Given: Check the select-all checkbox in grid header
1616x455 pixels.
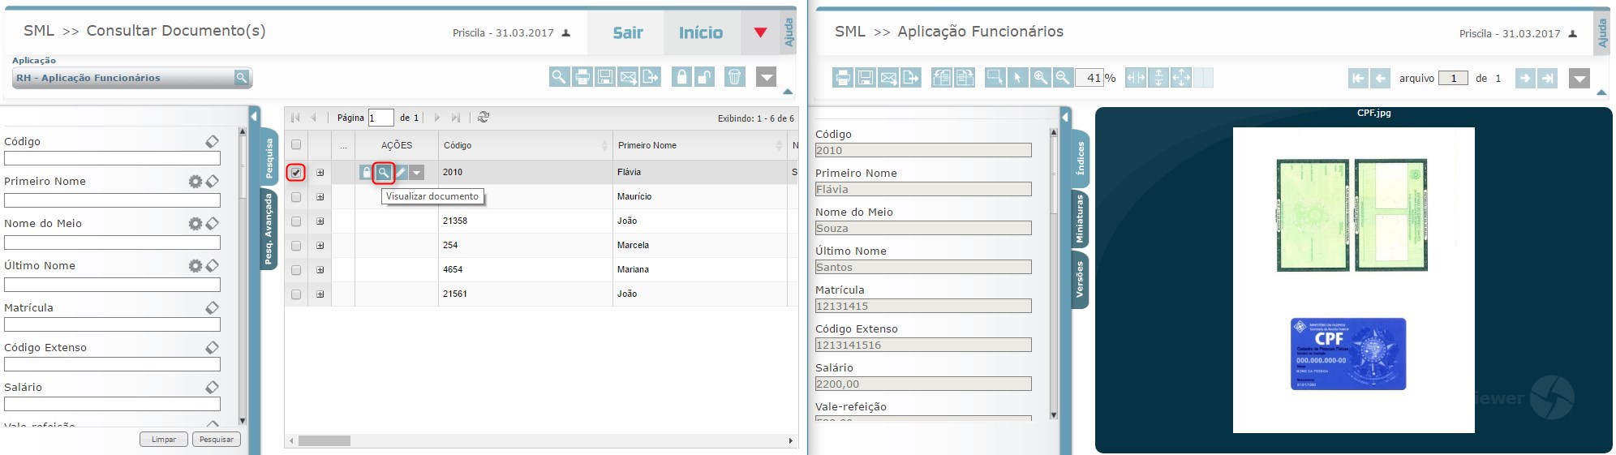Looking at the screenshot, I should [296, 145].
